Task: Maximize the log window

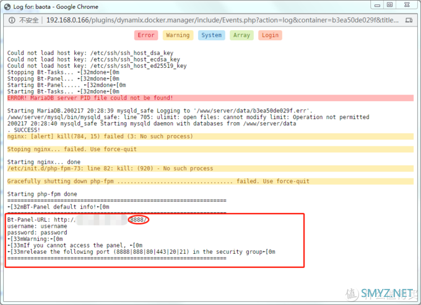Action: coord(390,5)
